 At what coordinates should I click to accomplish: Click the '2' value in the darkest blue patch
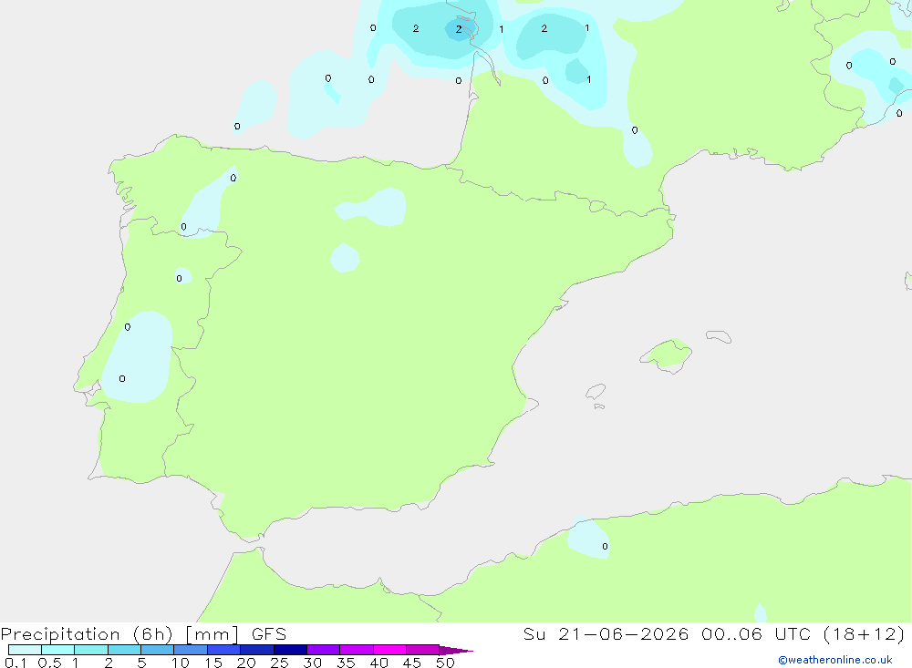[459, 29]
